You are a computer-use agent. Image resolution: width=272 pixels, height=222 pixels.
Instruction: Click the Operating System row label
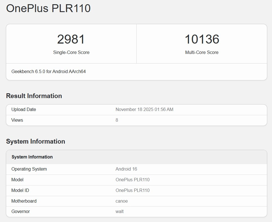tap(29, 169)
